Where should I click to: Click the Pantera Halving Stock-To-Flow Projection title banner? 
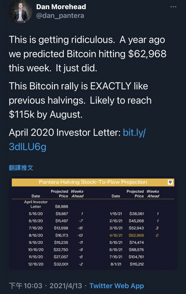[x=93, y=182]
